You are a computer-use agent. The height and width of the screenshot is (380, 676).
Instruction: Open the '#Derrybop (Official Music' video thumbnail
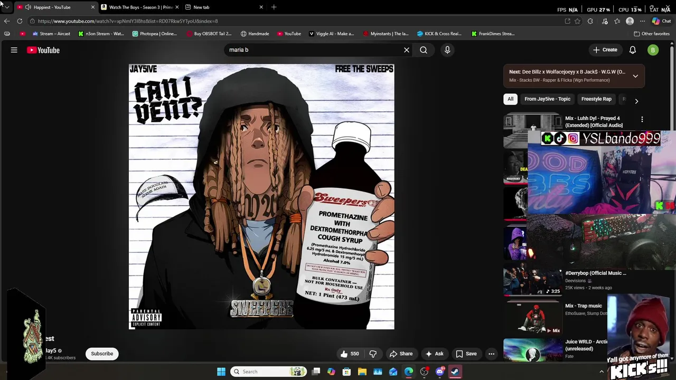(x=532, y=281)
